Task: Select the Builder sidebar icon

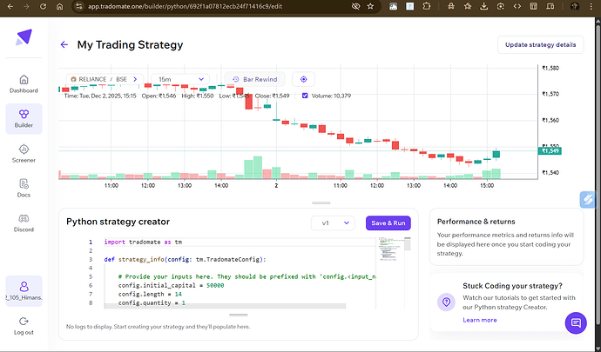Action: click(x=24, y=118)
